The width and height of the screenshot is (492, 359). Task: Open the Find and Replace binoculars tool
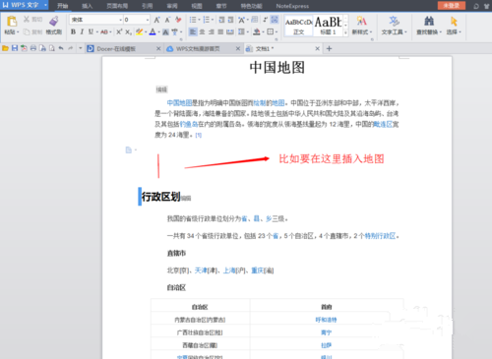coord(429,22)
